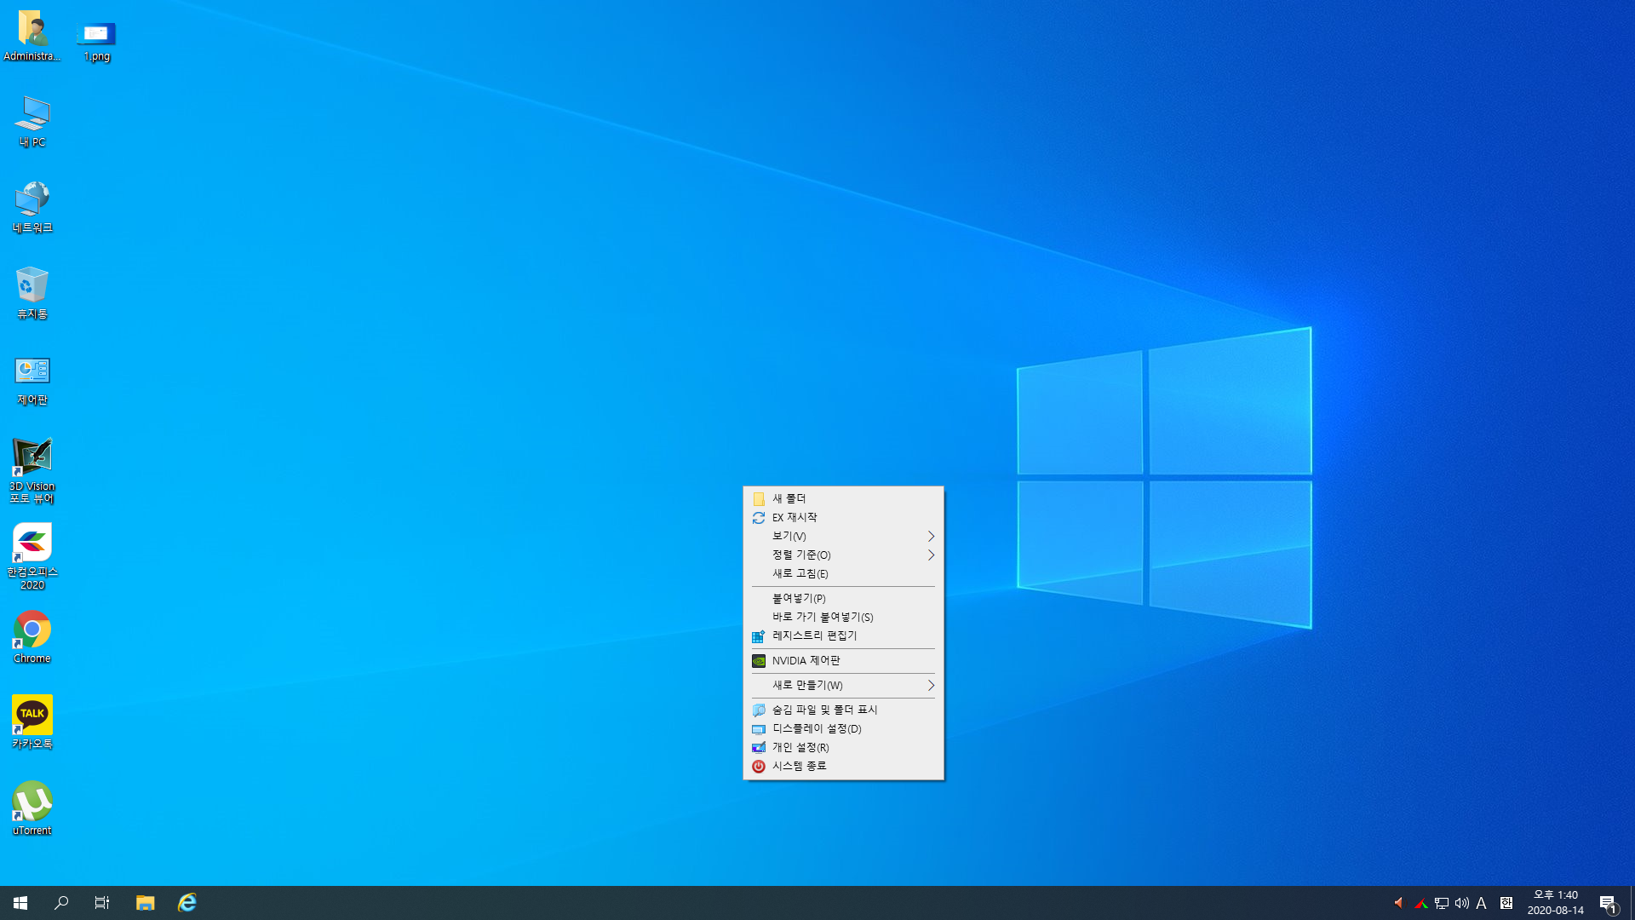Viewport: 1635px width, 920px height.
Task: Open NVIDIA 제어판 from context menu
Action: coord(843,660)
